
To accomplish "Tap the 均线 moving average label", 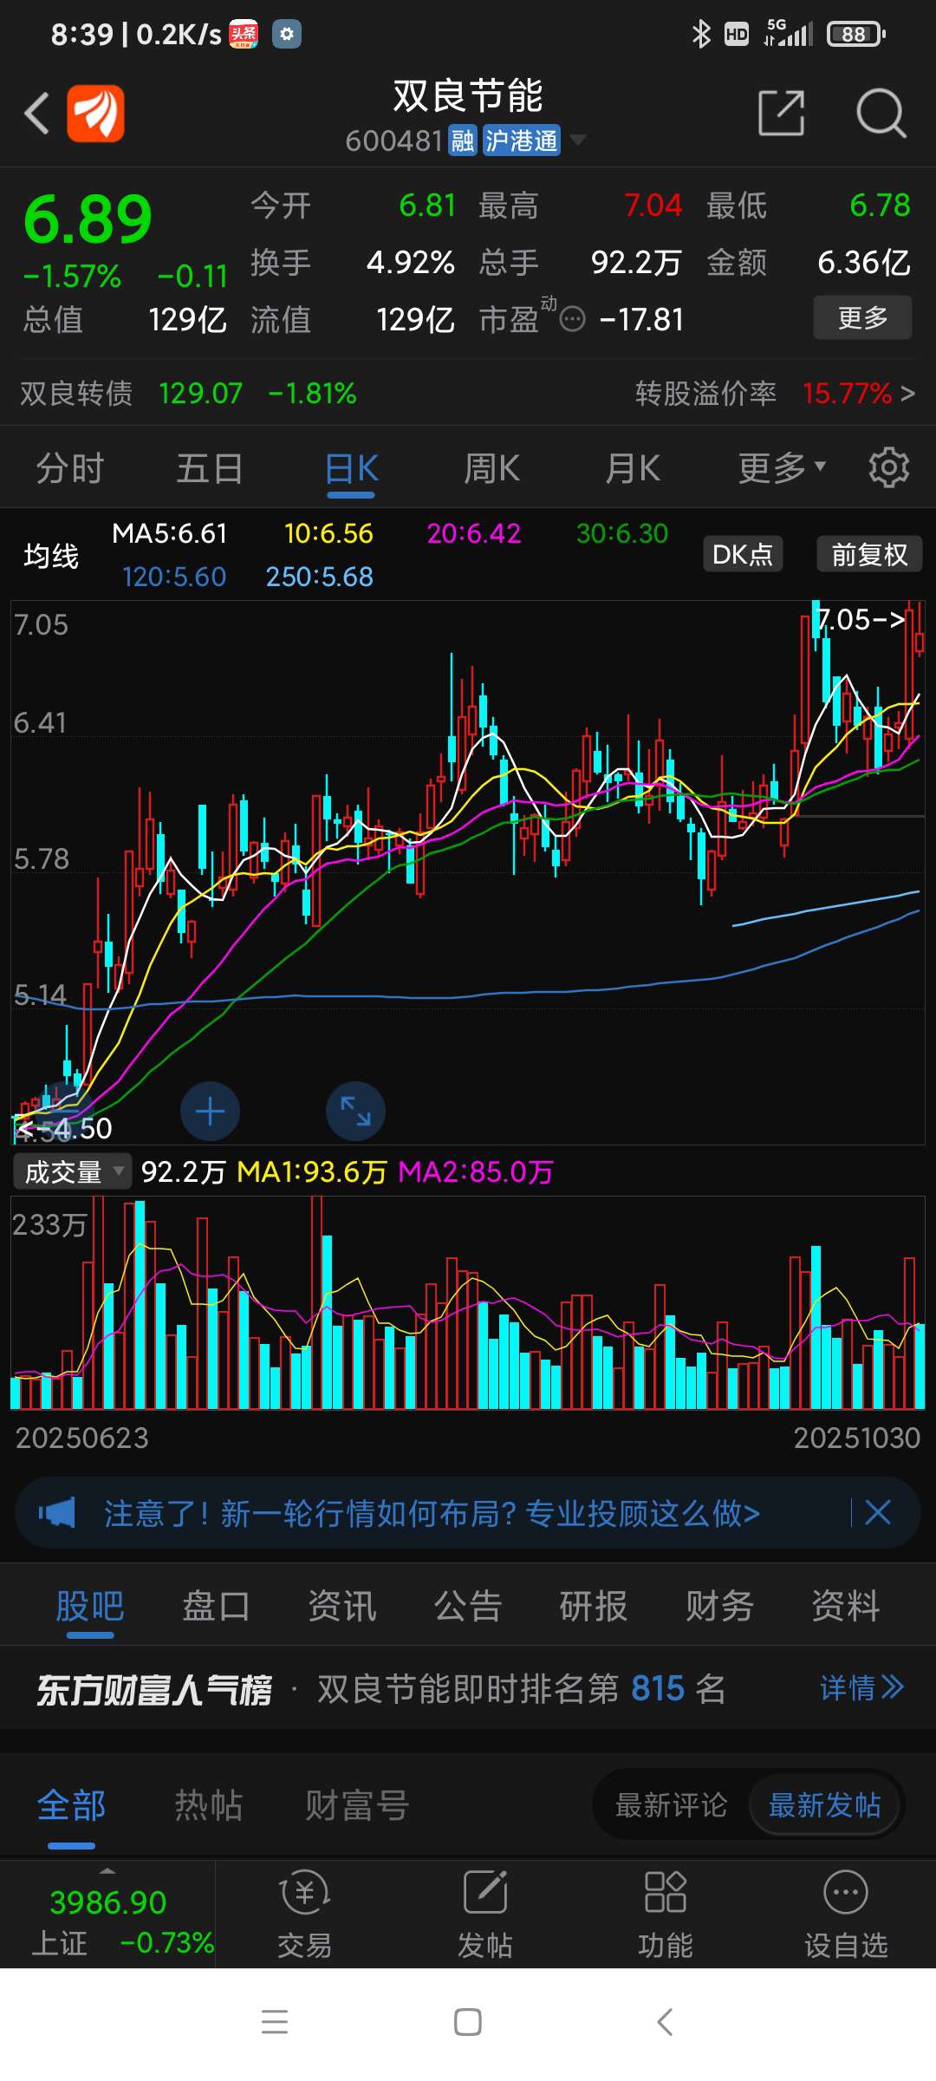I will 51,556.
